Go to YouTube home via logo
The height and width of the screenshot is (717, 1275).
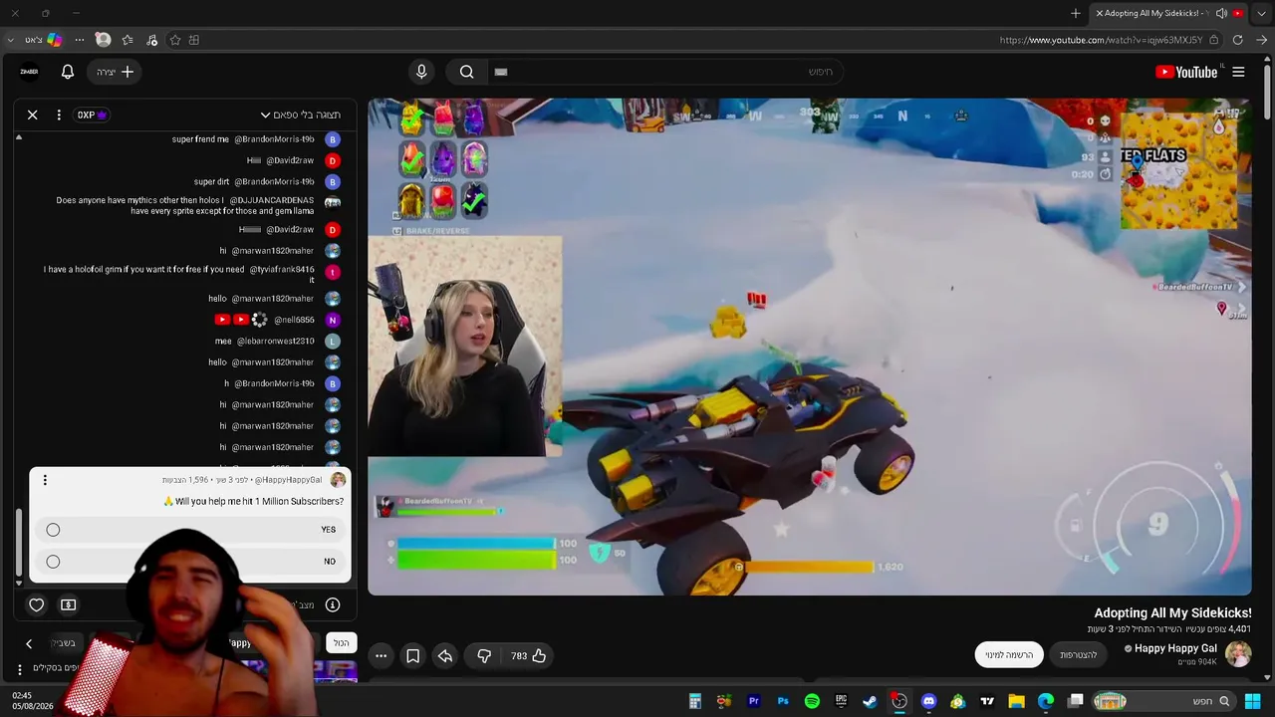coord(1186,72)
